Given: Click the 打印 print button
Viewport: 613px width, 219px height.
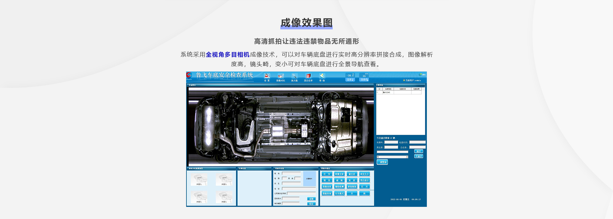Looking at the screenshot, I should (327, 174).
